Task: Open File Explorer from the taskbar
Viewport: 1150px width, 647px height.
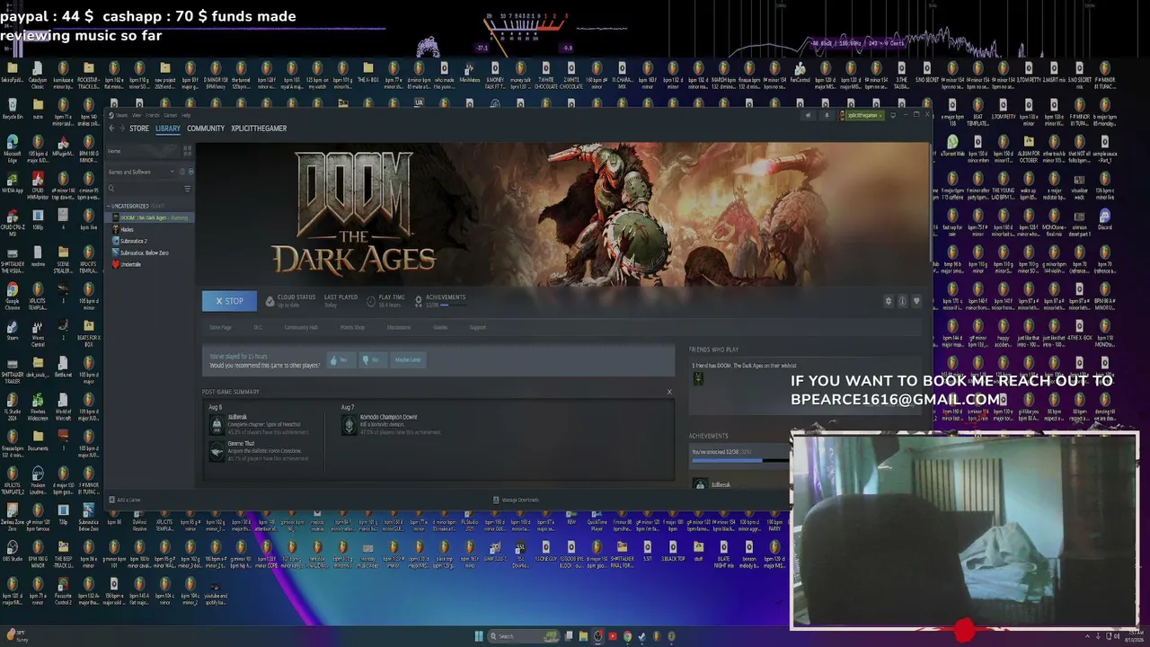Action: [x=583, y=636]
